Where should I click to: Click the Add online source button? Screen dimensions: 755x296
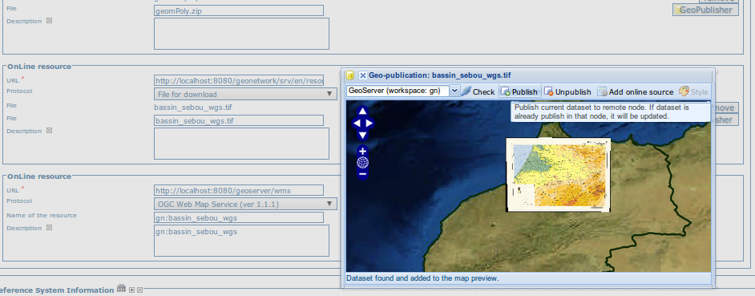pos(636,91)
